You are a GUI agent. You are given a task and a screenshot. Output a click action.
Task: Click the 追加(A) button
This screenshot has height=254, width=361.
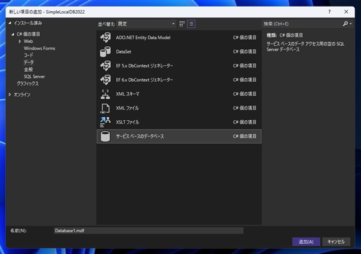pos(306,242)
